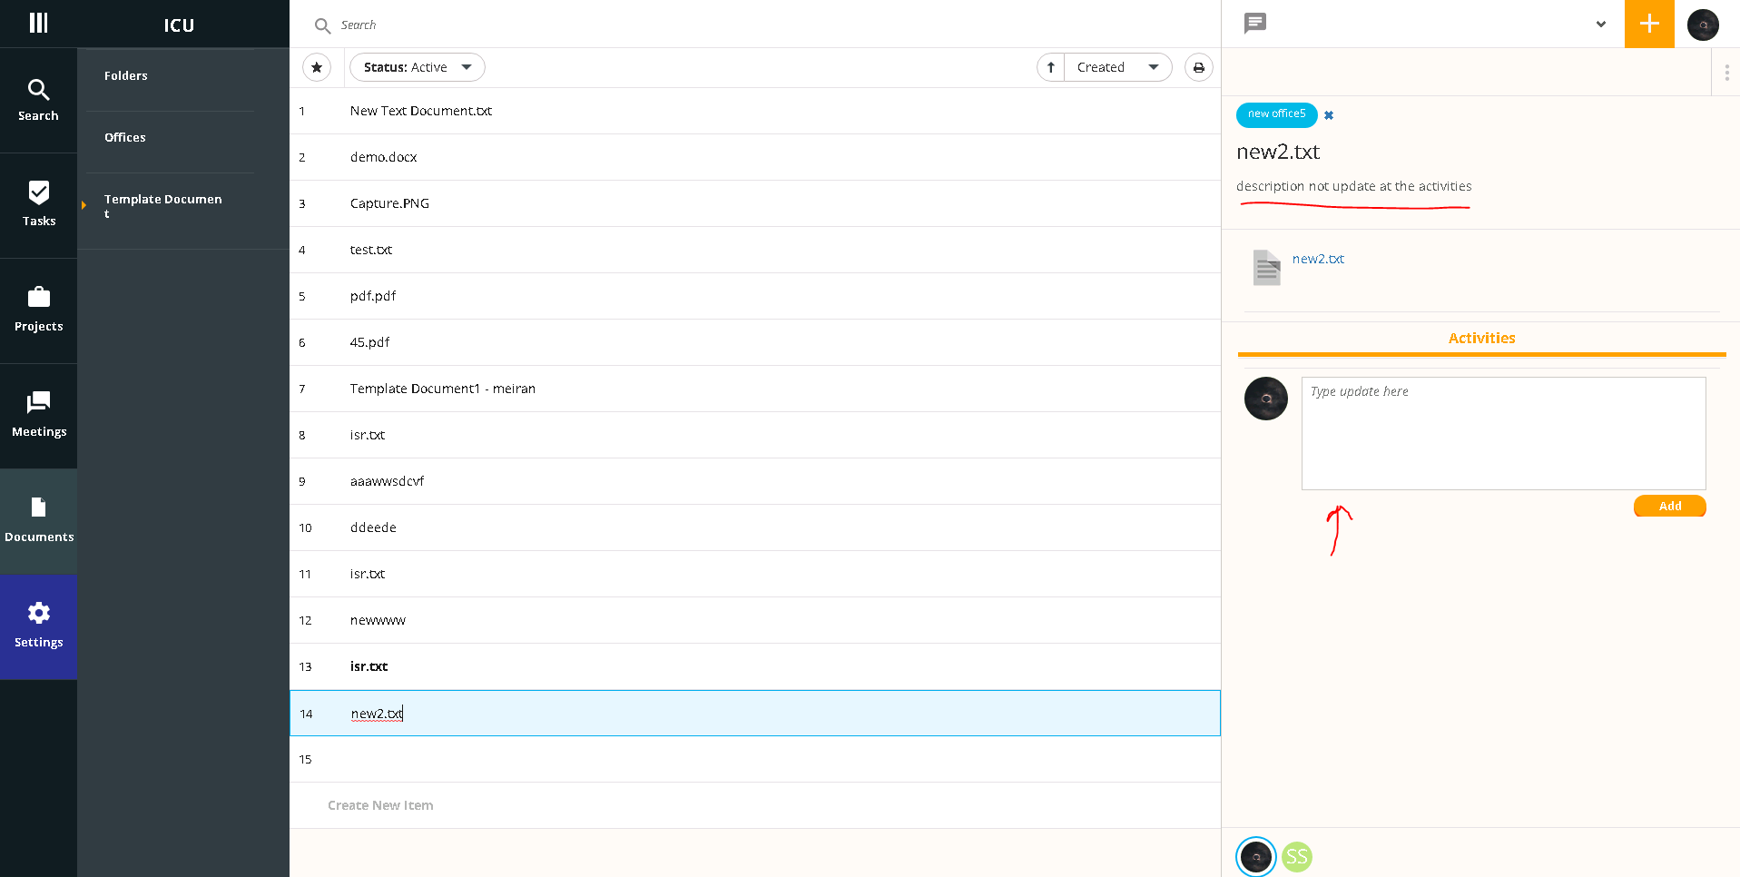Toggle the sort direction arrow

coord(1050,66)
